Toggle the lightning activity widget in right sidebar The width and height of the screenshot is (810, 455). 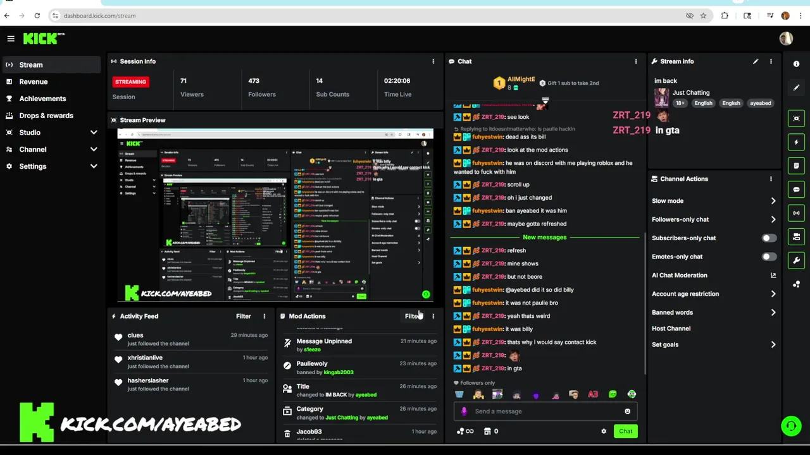click(x=796, y=142)
